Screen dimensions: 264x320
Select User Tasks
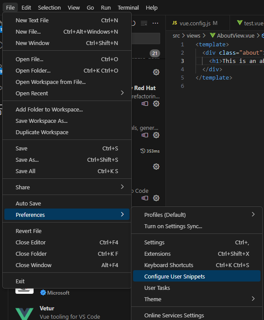197,288
